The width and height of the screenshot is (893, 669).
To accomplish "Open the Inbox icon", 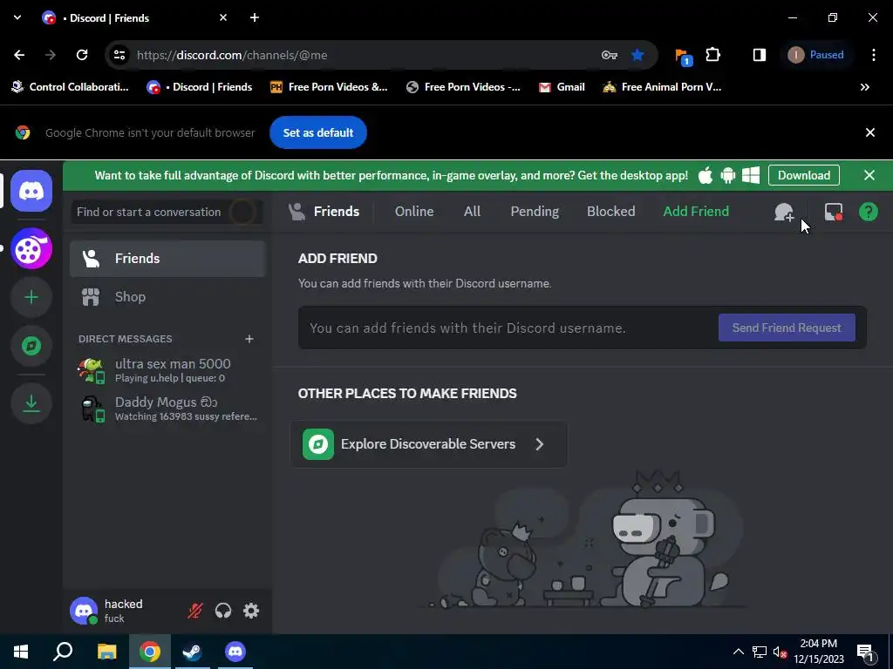I will pos(833,212).
